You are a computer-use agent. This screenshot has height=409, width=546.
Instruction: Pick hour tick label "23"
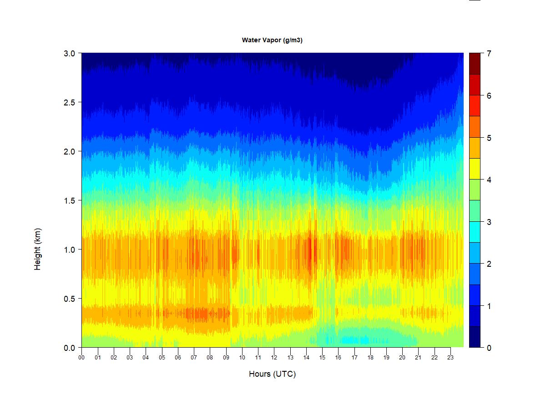pyautogui.click(x=450, y=357)
